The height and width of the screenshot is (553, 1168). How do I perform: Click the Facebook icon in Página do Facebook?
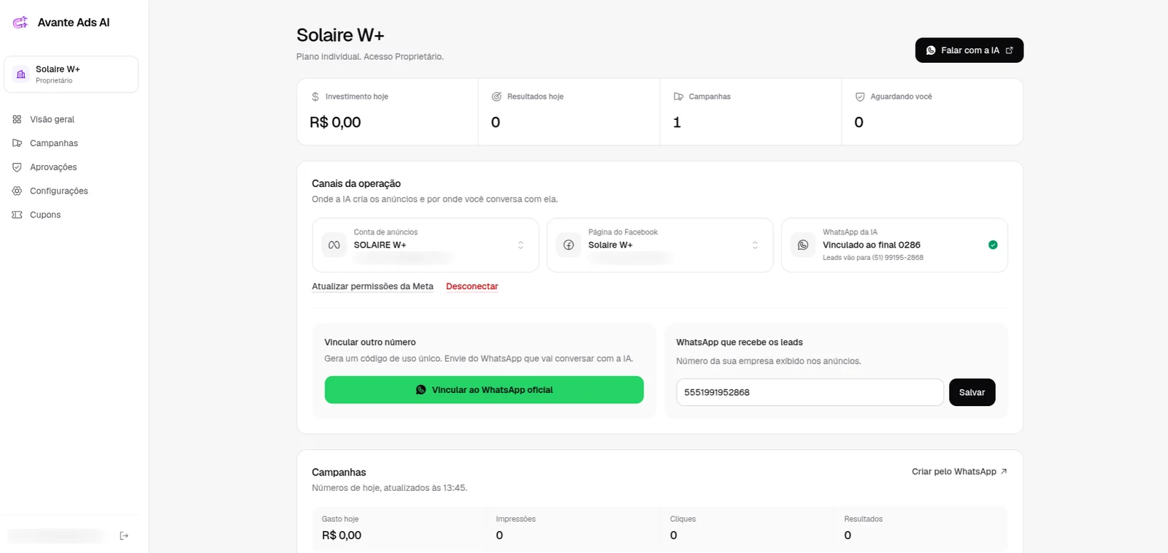(x=569, y=245)
